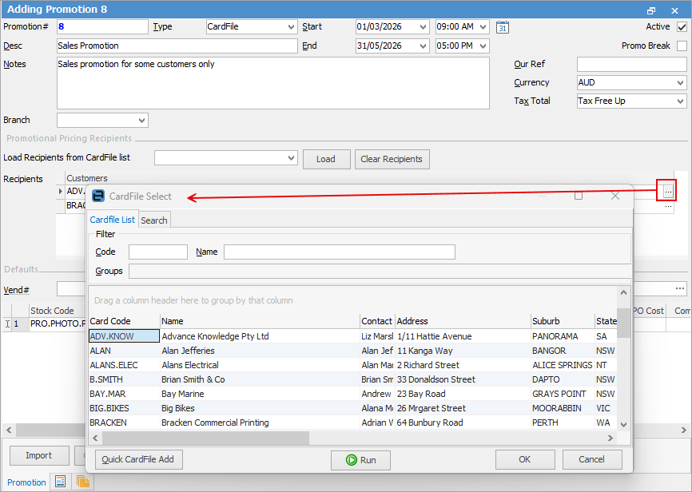The height and width of the screenshot is (492, 692).
Task: Click the Quick CardFile Add button
Action: tap(139, 460)
